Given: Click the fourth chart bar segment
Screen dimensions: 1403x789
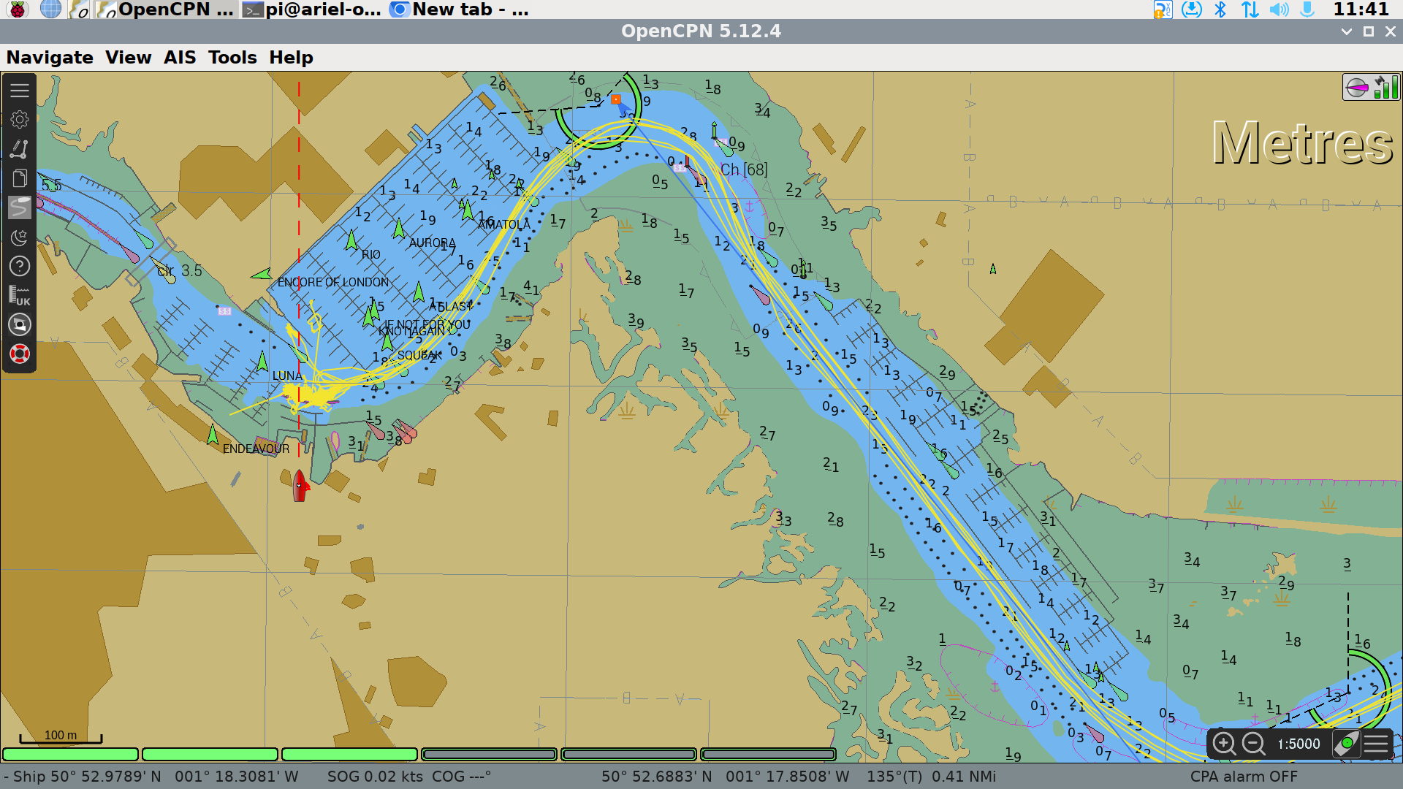Looking at the screenshot, I should click(x=489, y=754).
